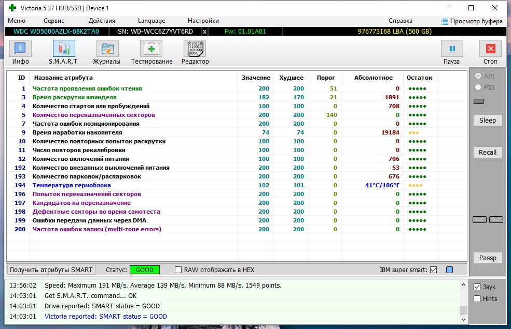Select row Количество включений питания

pos(237,159)
